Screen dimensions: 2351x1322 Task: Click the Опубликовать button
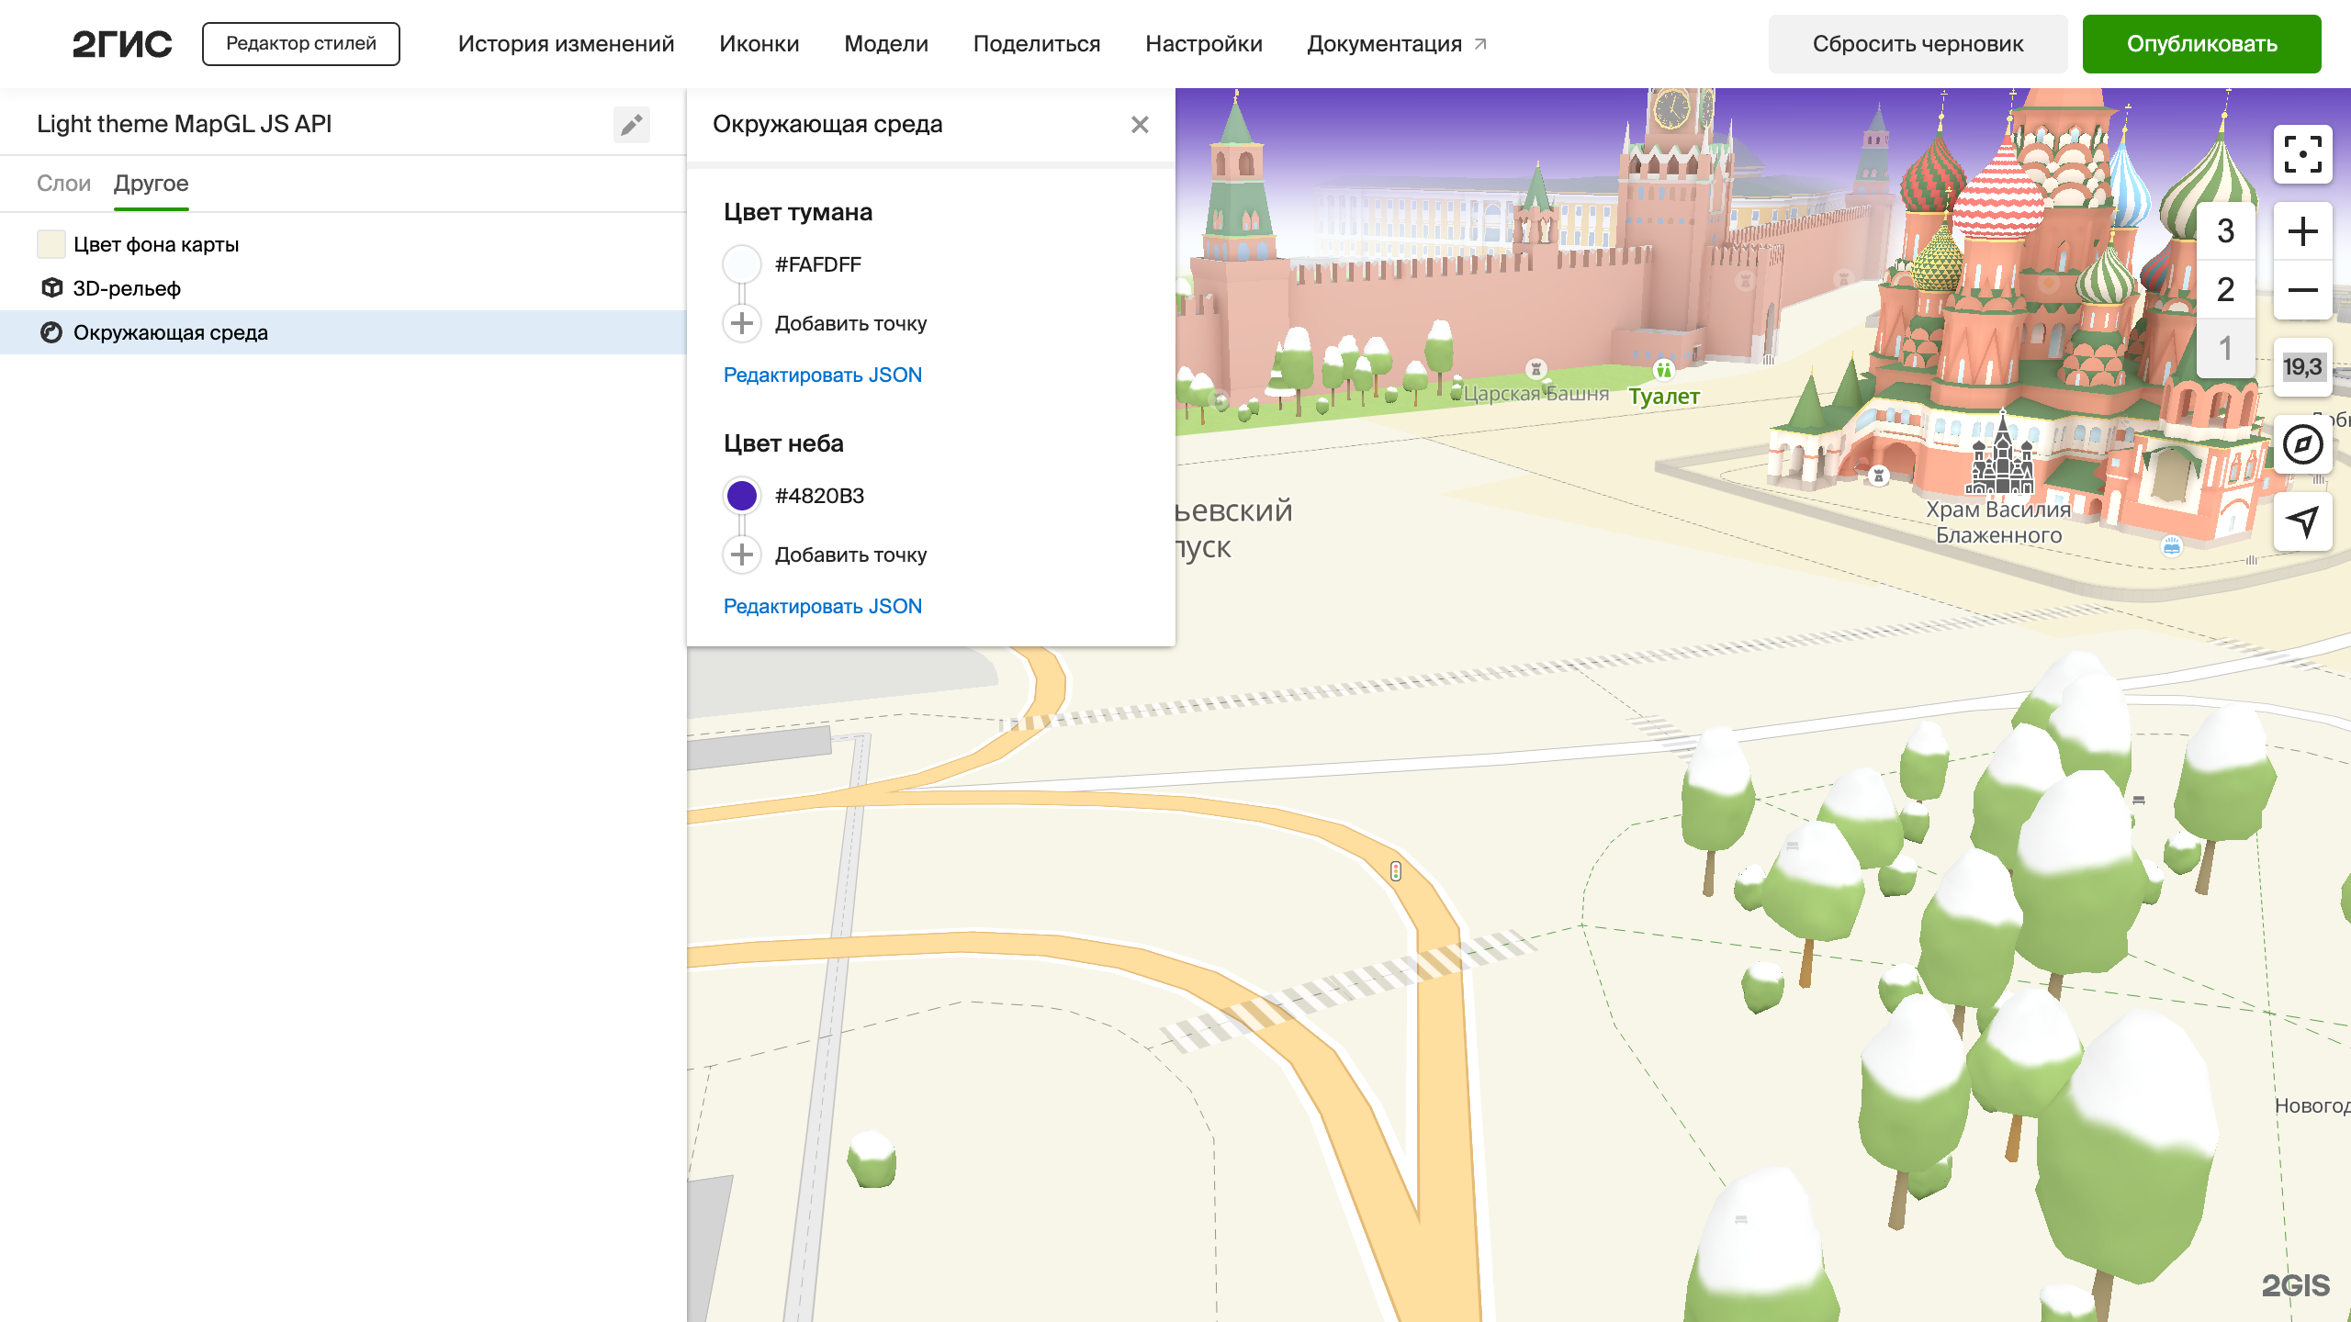[2201, 44]
